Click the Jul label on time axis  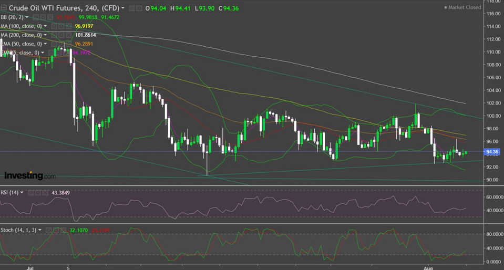pos(30,267)
